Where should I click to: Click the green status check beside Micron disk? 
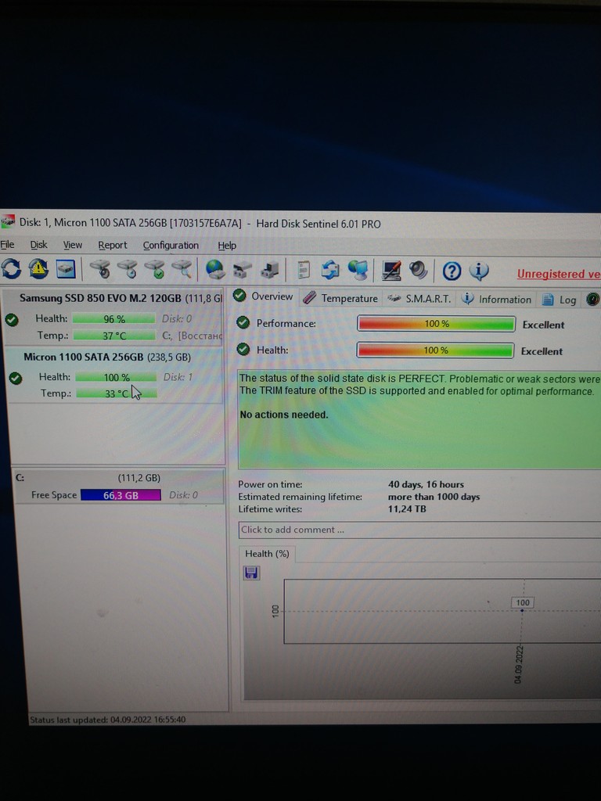click(16, 379)
